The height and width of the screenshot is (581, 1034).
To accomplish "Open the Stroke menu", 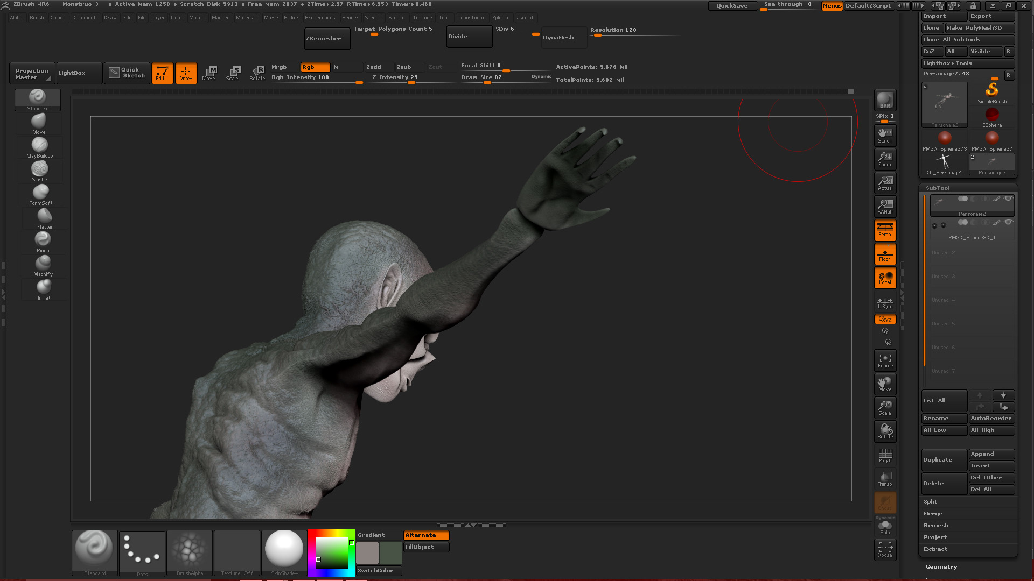I will tap(396, 17).
